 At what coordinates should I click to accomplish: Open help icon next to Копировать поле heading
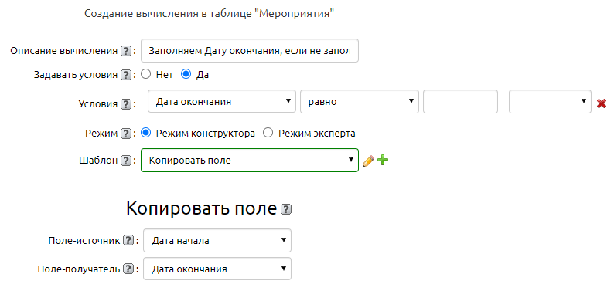click(x=286, y=210)
